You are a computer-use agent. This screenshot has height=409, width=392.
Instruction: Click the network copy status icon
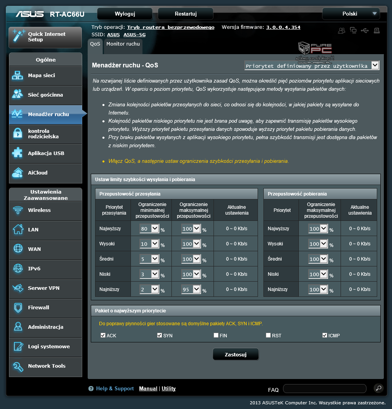[x=353, y=30]
